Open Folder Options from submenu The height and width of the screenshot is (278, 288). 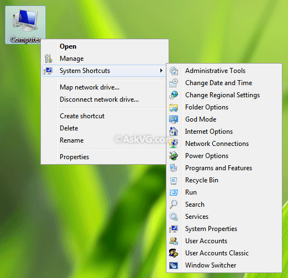[x=224, y=107]
